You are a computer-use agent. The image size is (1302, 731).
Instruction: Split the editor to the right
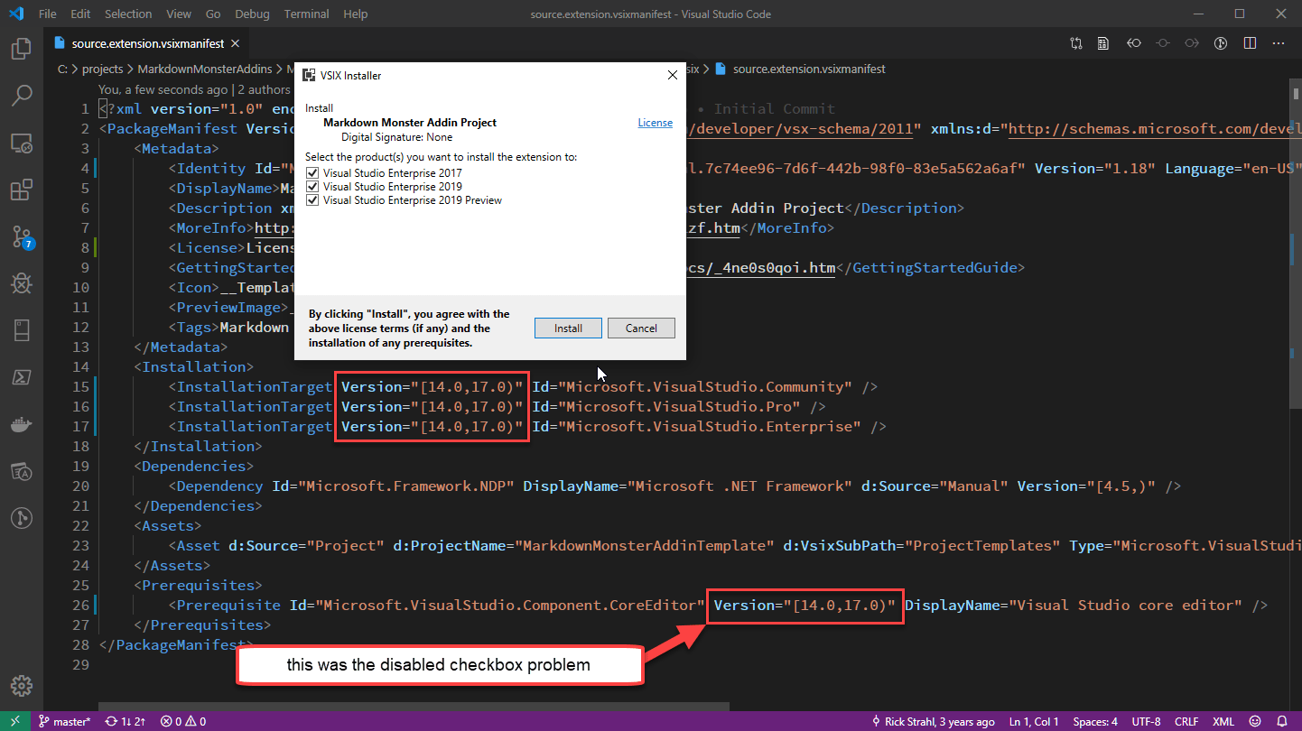(1250, 42)
